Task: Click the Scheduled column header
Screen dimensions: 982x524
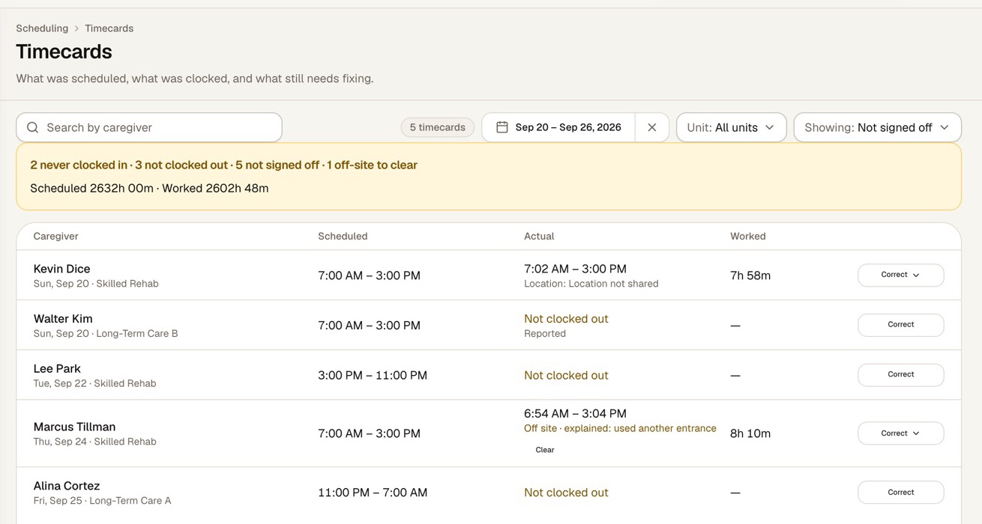Action: coord(343,236)
